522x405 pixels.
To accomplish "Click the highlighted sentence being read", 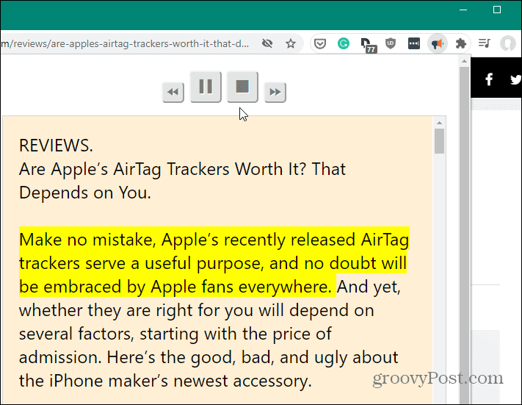I will click(x=213, y=262).
